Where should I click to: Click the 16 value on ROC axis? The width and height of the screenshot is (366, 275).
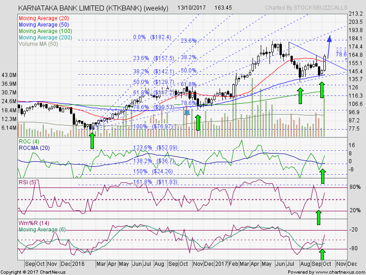(352, 145)
